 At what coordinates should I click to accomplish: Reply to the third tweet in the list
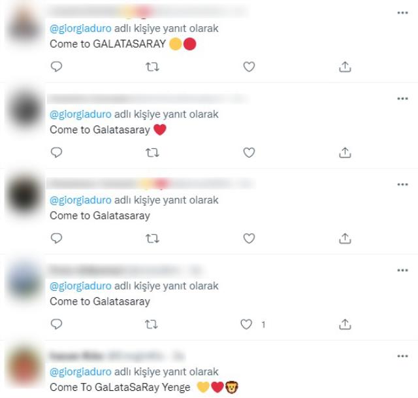point(56,239)
